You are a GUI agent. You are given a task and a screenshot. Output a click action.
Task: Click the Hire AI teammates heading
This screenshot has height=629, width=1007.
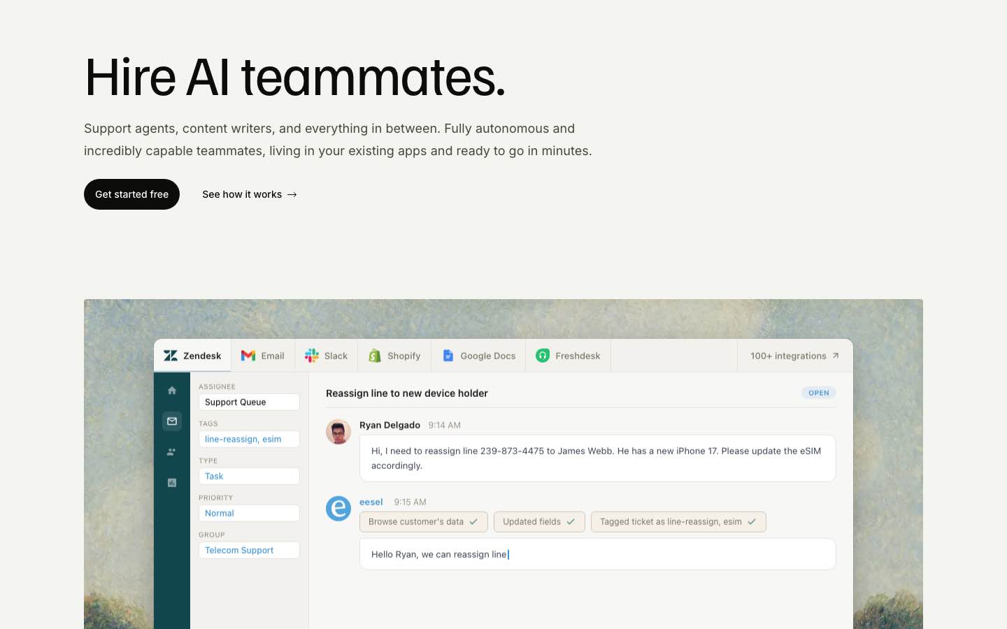pos(294,77)
